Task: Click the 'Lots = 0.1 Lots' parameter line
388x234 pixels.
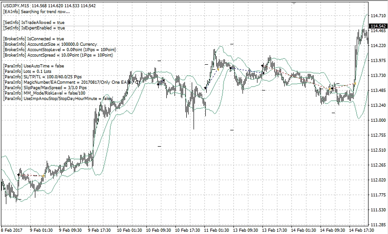Action: point(27,72)
